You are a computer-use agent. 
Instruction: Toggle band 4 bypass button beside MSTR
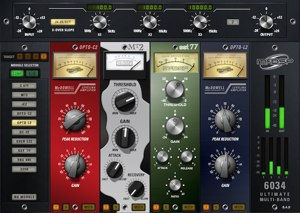[x=225, y=207]
